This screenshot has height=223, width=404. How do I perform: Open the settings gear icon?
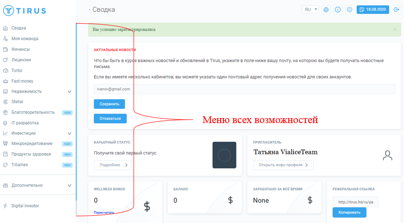pyautogui.click(x=349, y=10)
